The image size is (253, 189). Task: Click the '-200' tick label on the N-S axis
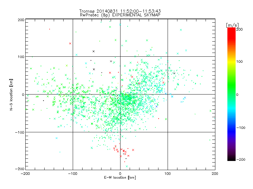(x=20, y=169)
